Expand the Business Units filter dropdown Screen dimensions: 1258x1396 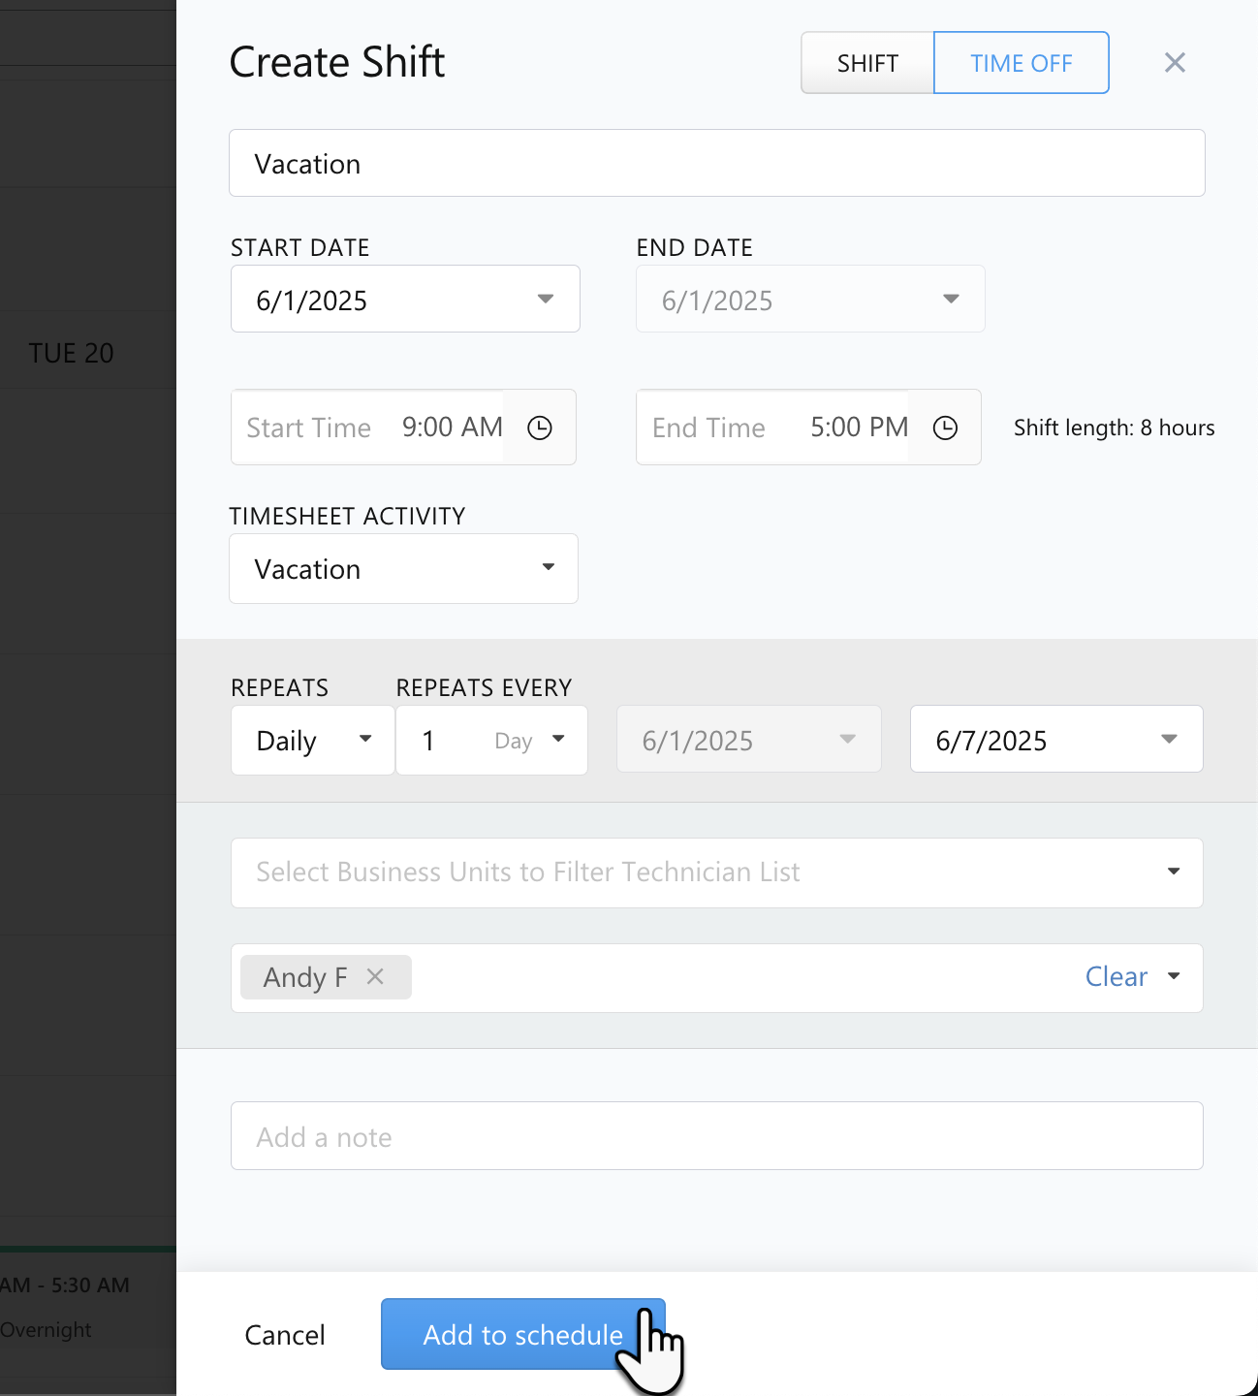(x=1173, y=872)
